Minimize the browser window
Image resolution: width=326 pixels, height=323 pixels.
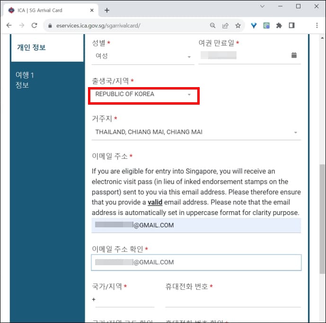[x=280, y=6]
